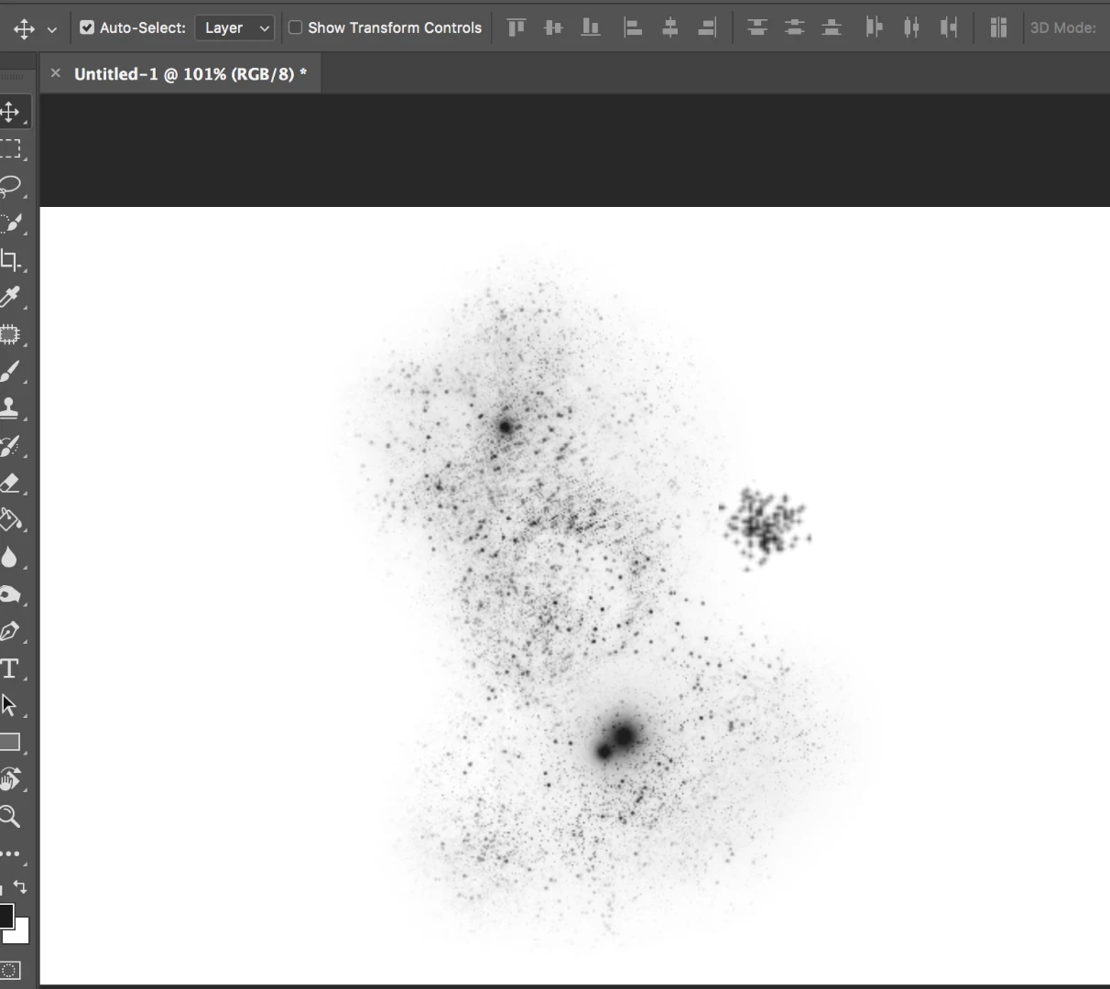Select the Eraser tool
Image resolution: width=1110 pixels, height=989 pixels.
point(10,483)
